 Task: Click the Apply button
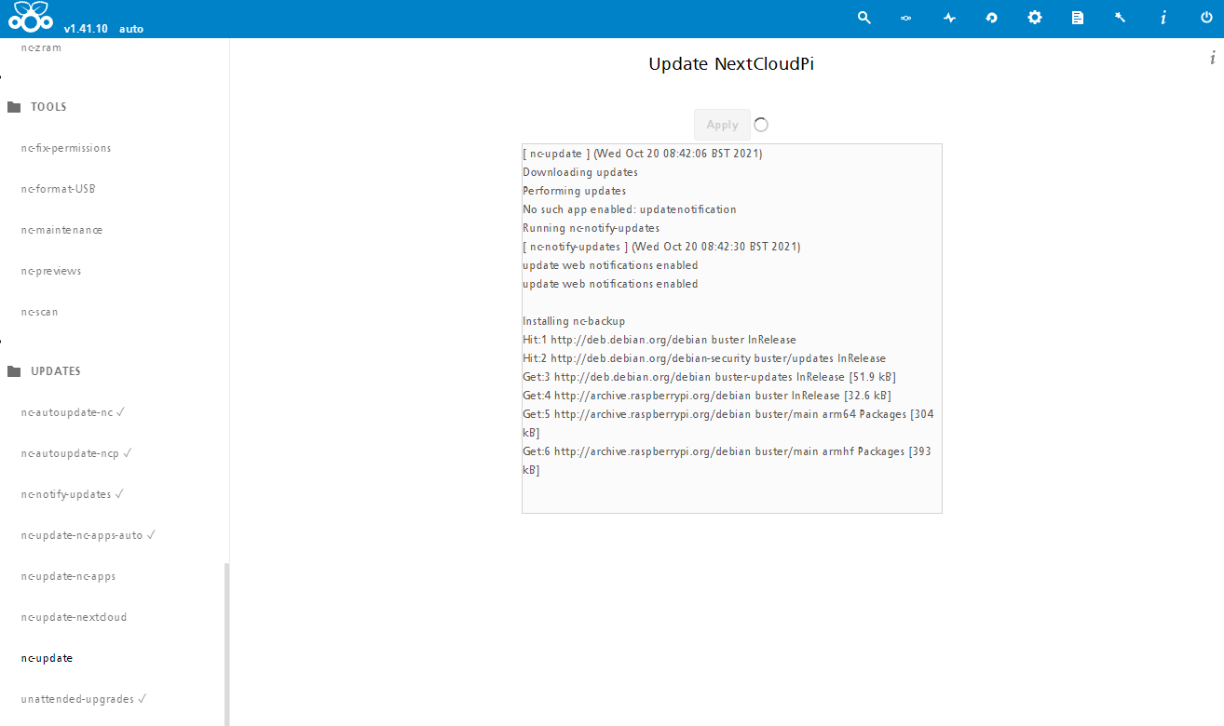pyautogui.click(x=722, y=125)
